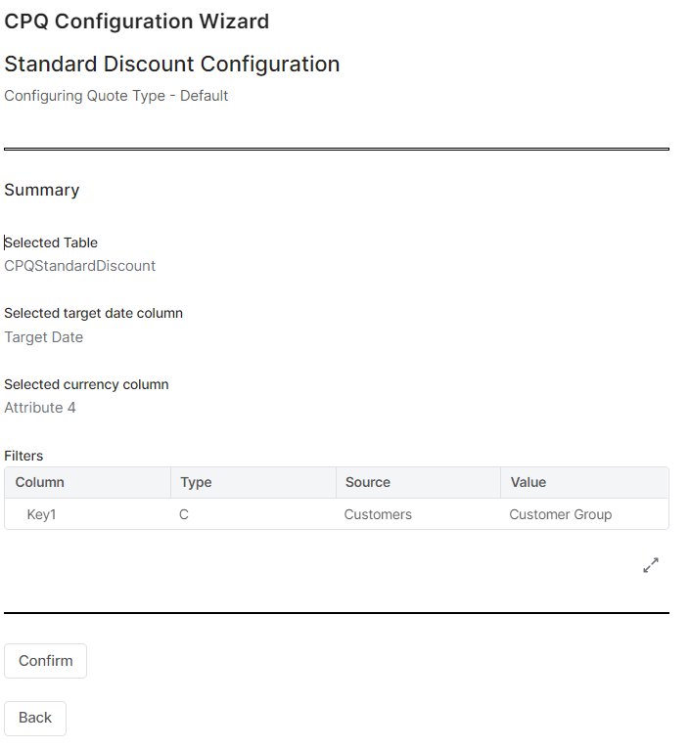Click the Summary section heading
Viewport: 690px width, 747px height.
[x=42, y=190]
